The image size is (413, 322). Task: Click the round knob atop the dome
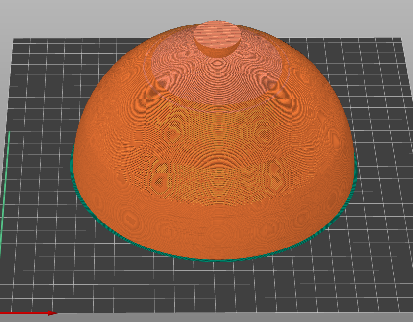tap(218, 39)
